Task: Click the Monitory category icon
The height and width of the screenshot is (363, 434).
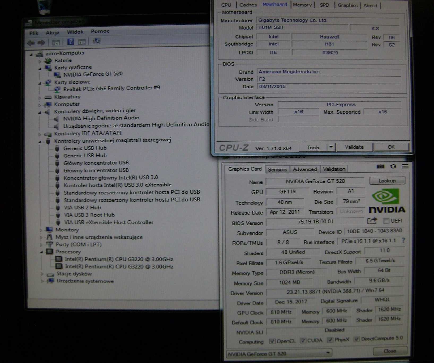Action: 49,230
